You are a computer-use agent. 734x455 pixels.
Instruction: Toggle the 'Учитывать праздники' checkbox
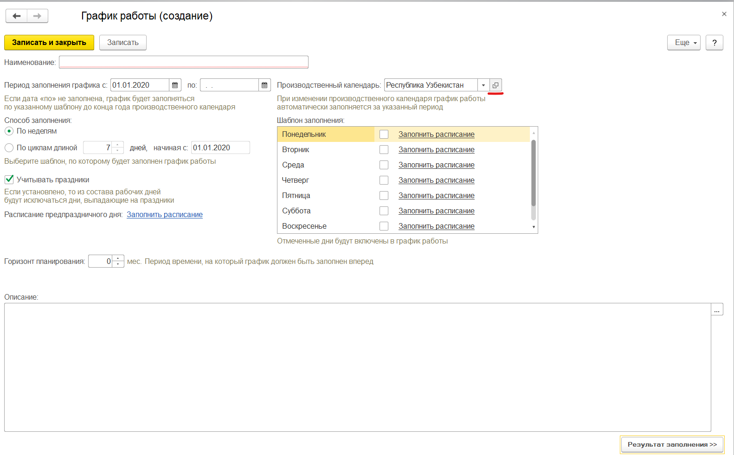[9, 179]
